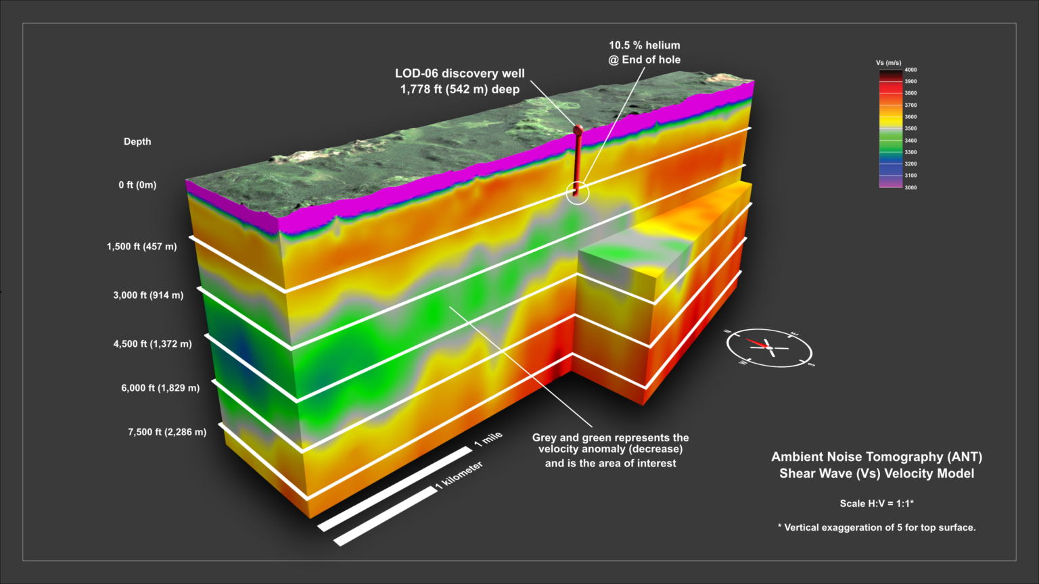
Task: Select the 4,500 ft (1,372 m) depth label
Action: coord(152,344)
